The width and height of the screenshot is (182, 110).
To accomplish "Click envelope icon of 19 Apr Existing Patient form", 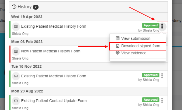I will click(16, 26).
